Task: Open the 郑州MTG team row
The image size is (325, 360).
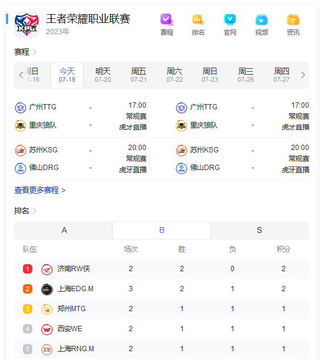Action: (162, 309)
